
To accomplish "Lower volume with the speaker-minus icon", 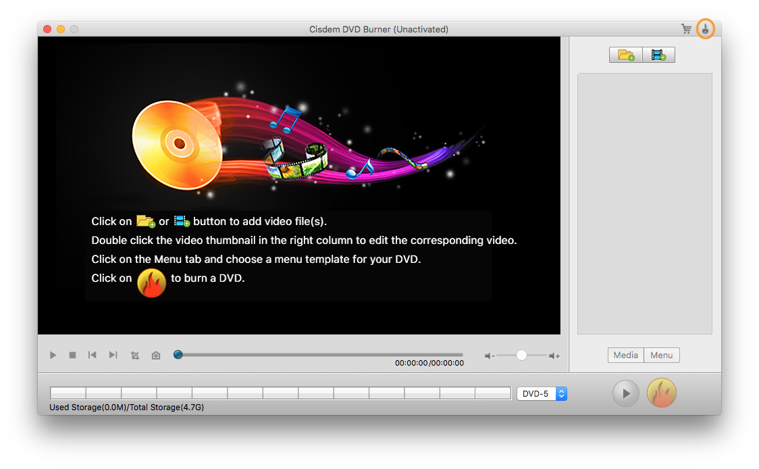I will click(x=490, y=355).
